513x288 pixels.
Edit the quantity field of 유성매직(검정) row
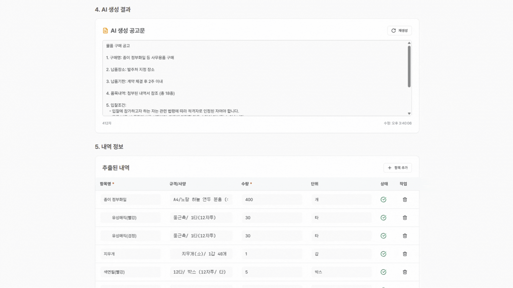pos(272,236)
